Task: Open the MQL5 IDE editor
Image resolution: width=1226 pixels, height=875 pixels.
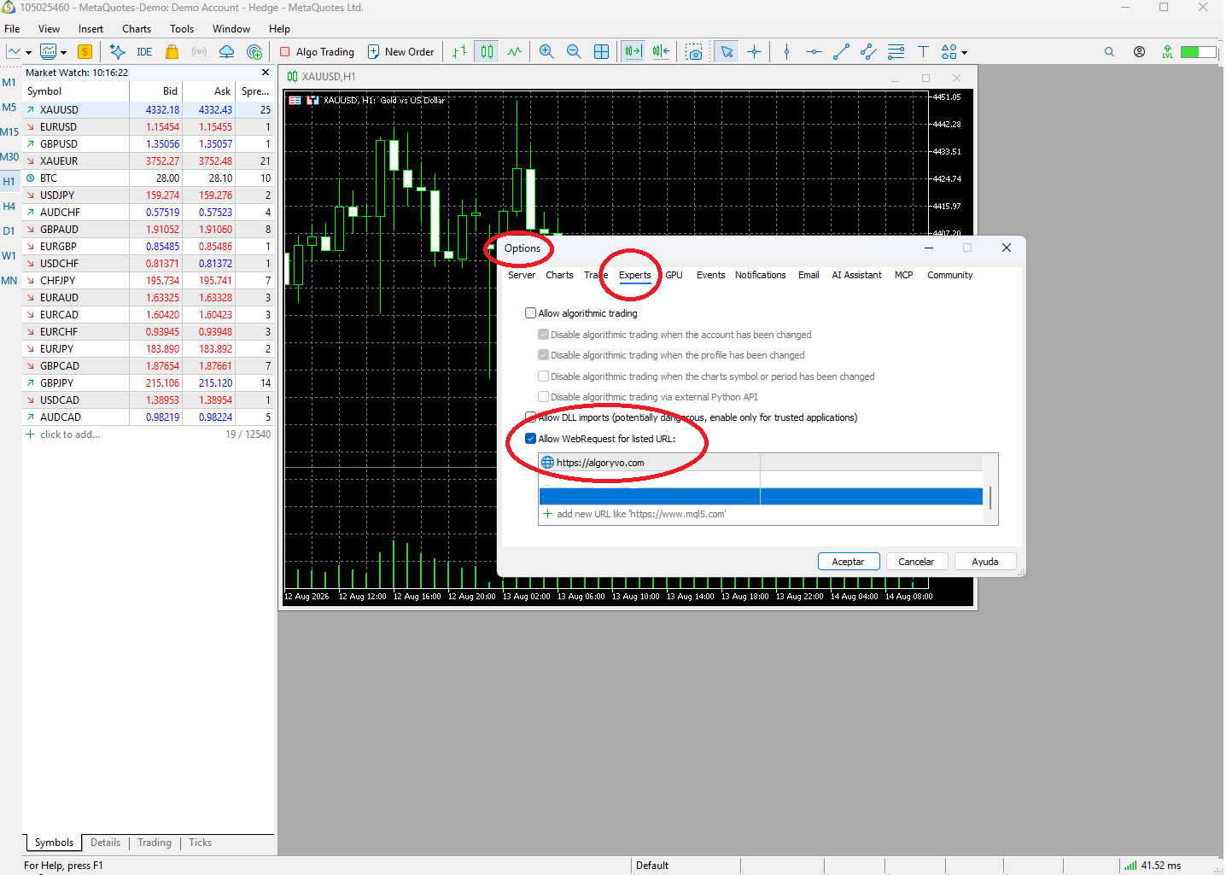Action: point(144,52)
